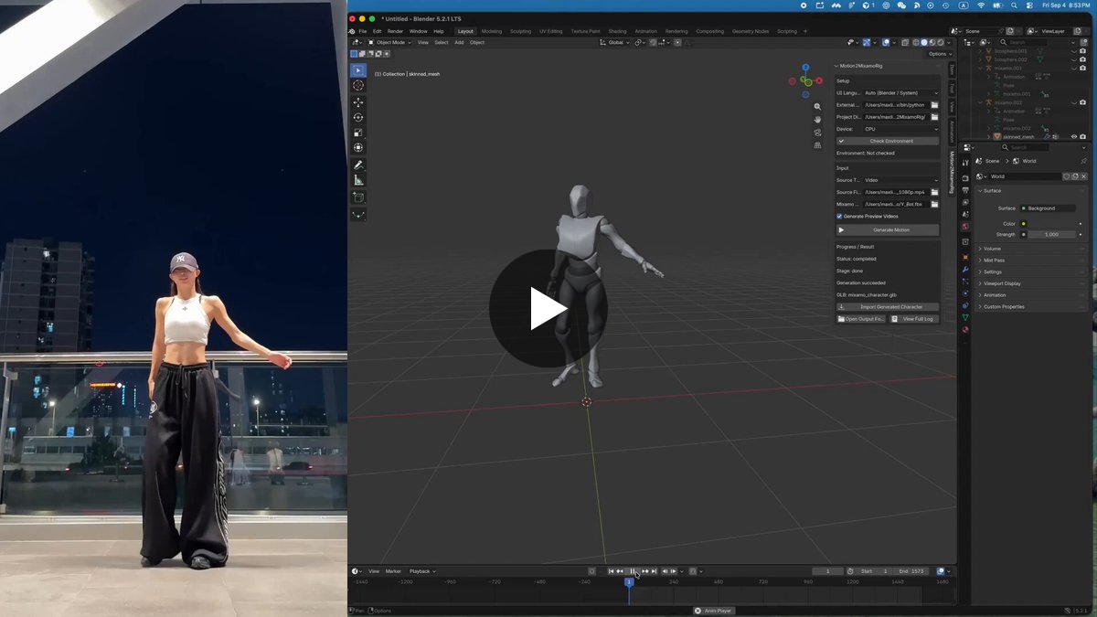1097x617 pixels.
Task: Open the World properties tab icon
Action: tap(965, 227)
